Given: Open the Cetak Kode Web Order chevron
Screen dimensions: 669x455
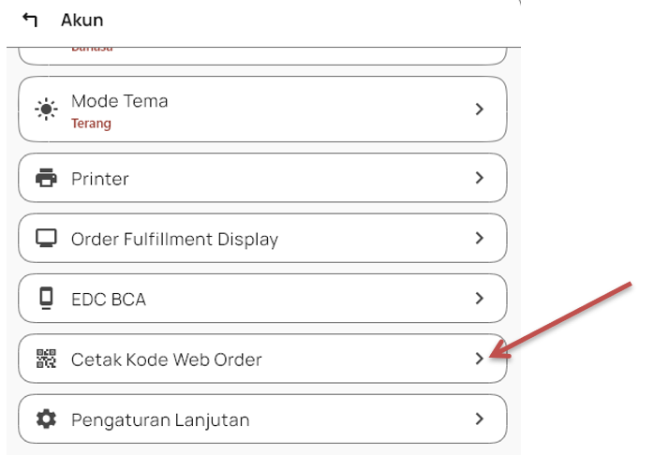Looking at the screenshot, I should click(479, 359).
